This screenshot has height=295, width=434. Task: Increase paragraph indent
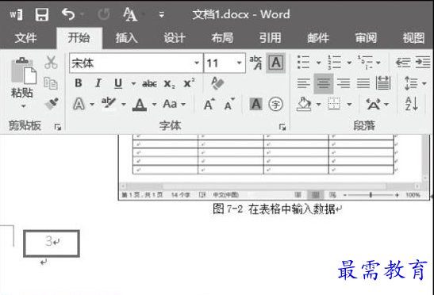(423, 63)
